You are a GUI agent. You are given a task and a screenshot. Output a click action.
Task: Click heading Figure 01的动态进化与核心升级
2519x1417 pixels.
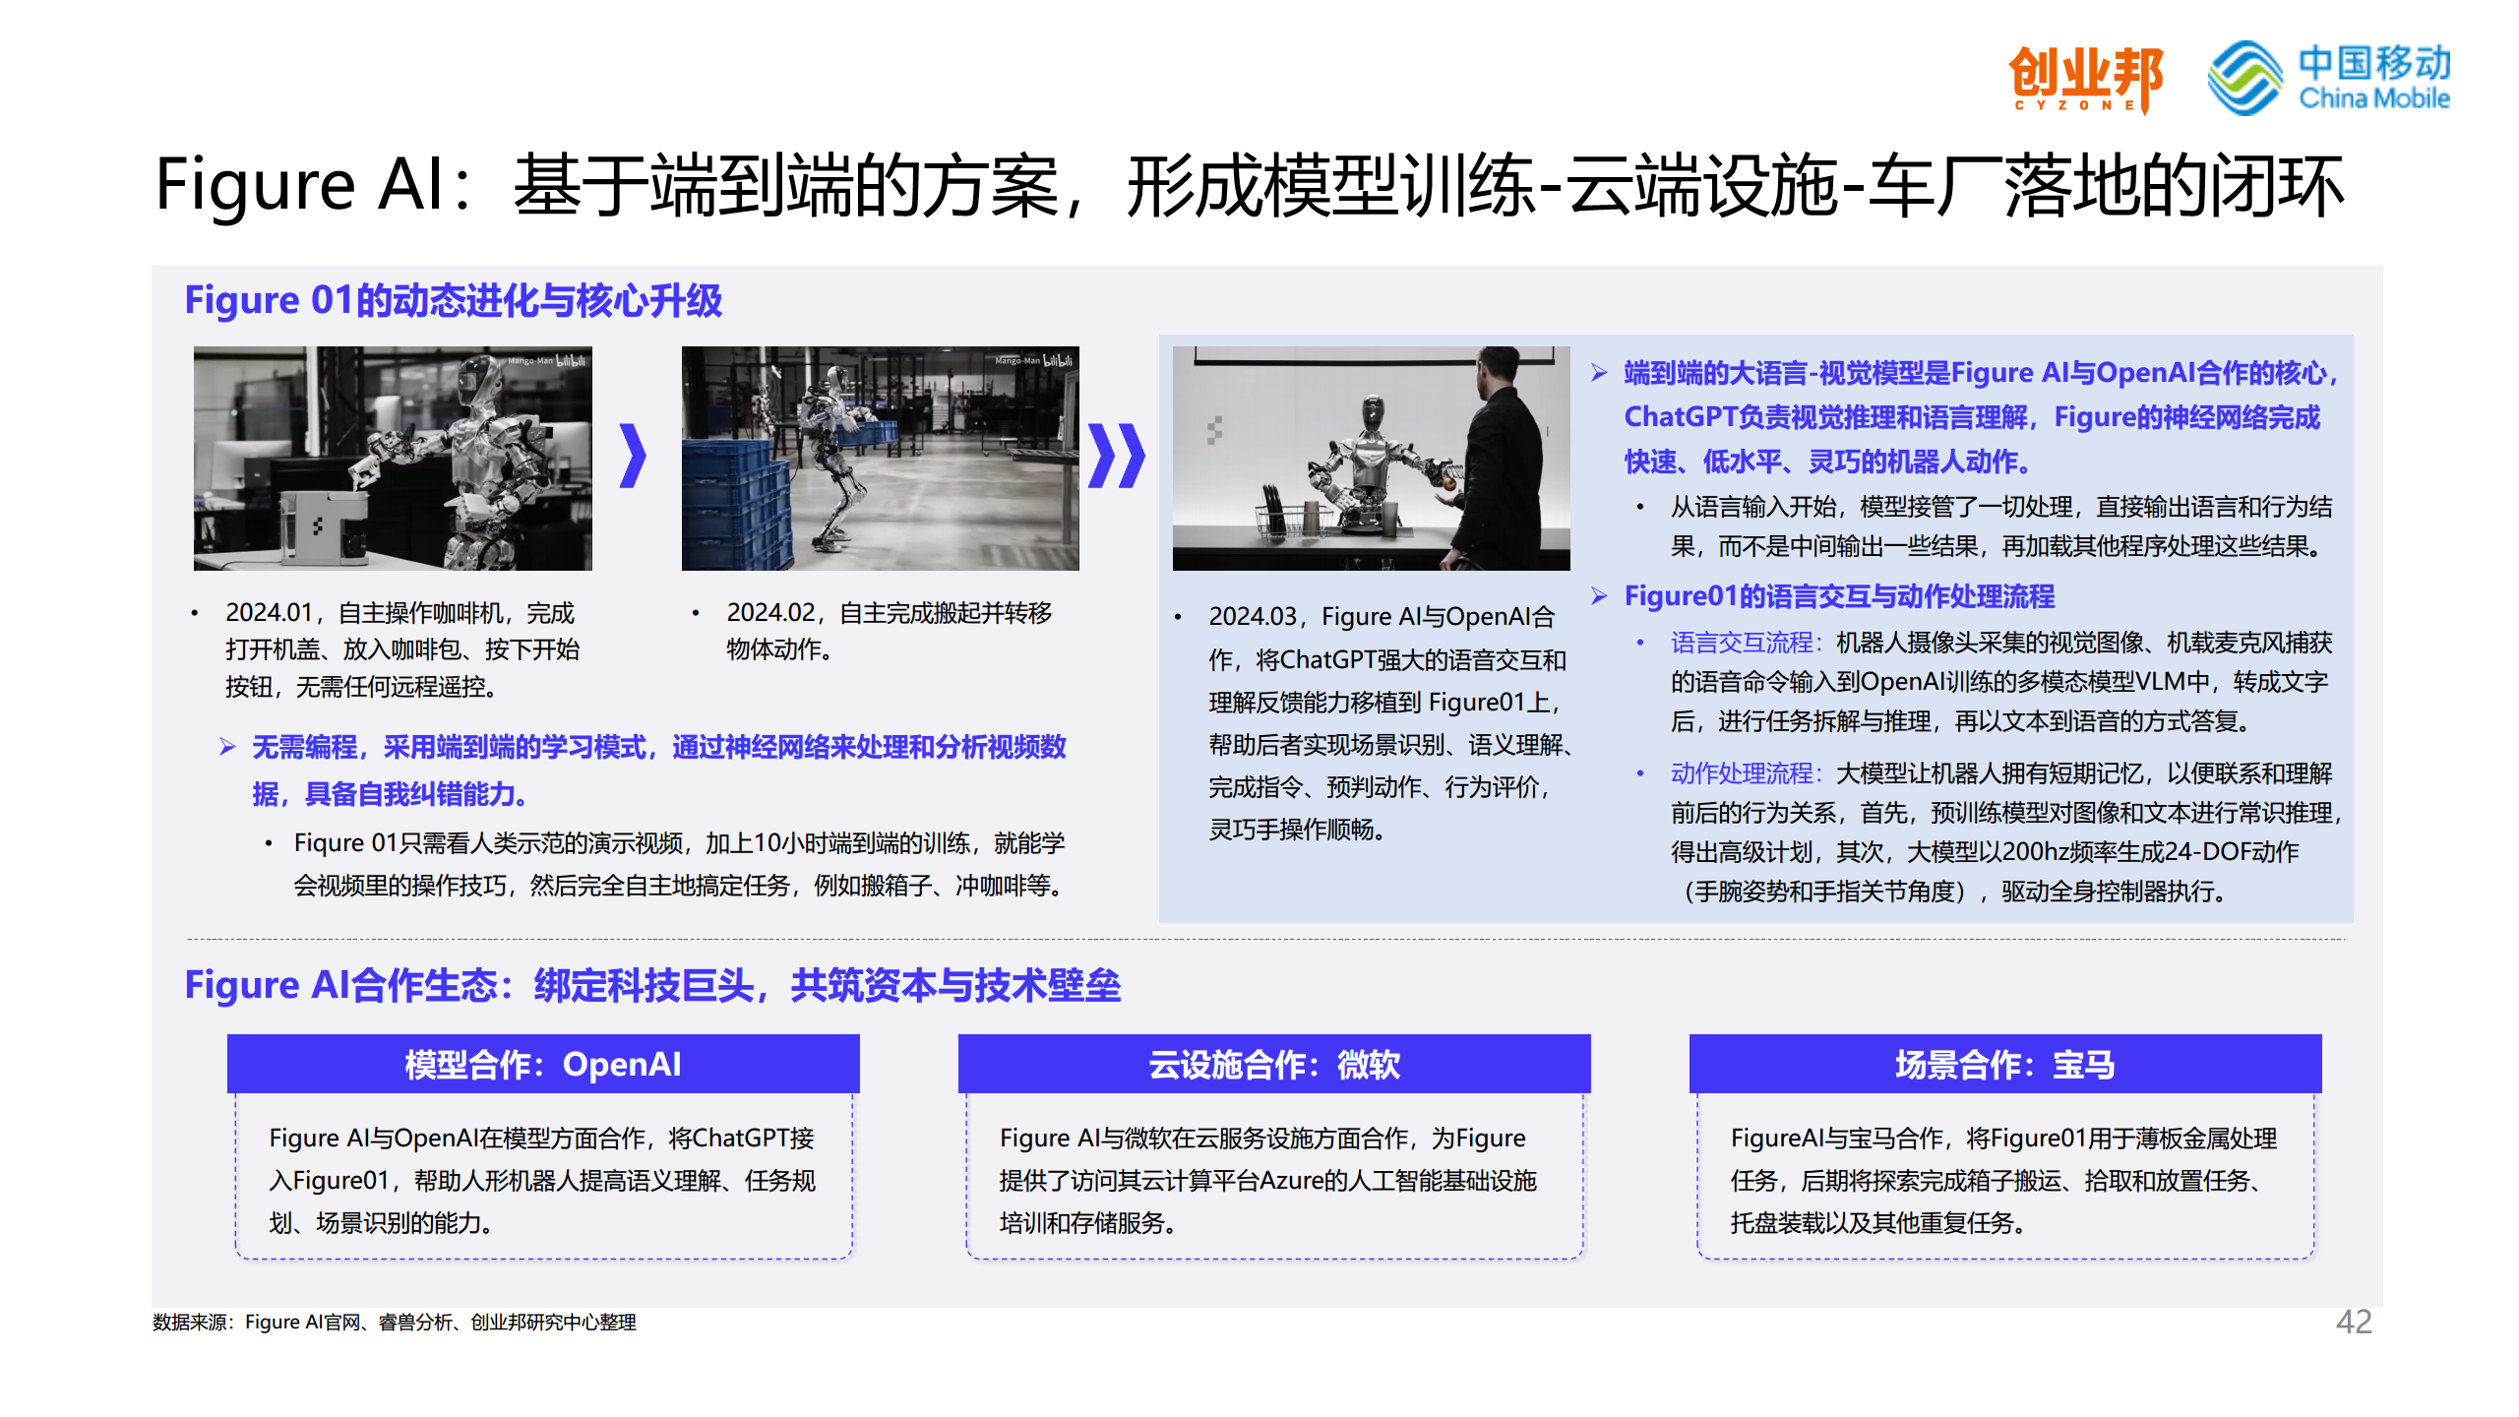click(454, 301)
